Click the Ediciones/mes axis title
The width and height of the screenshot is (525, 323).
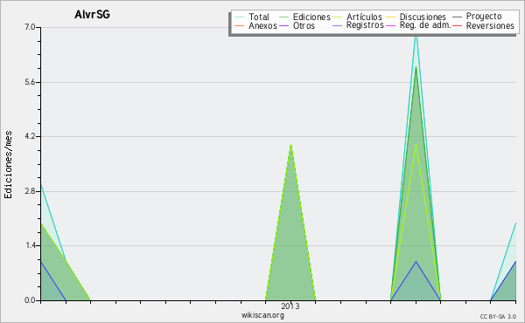click(8, 165)
